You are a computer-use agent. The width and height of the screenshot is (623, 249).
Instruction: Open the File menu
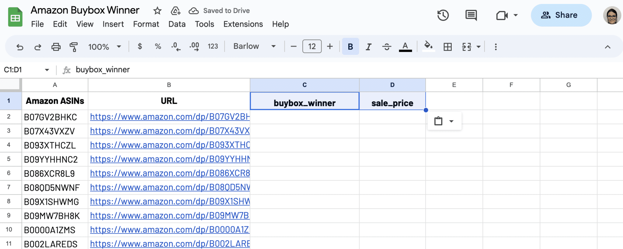point(37,24)
